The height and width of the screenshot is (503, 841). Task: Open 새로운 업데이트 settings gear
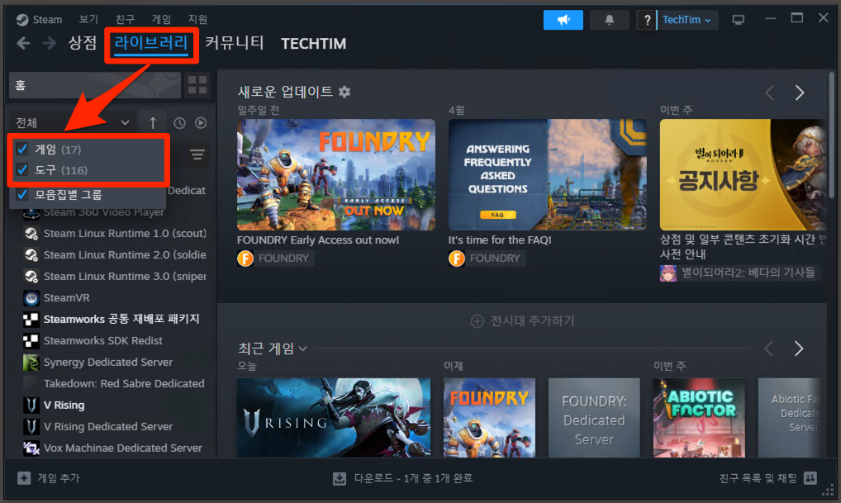coord(344,92)
